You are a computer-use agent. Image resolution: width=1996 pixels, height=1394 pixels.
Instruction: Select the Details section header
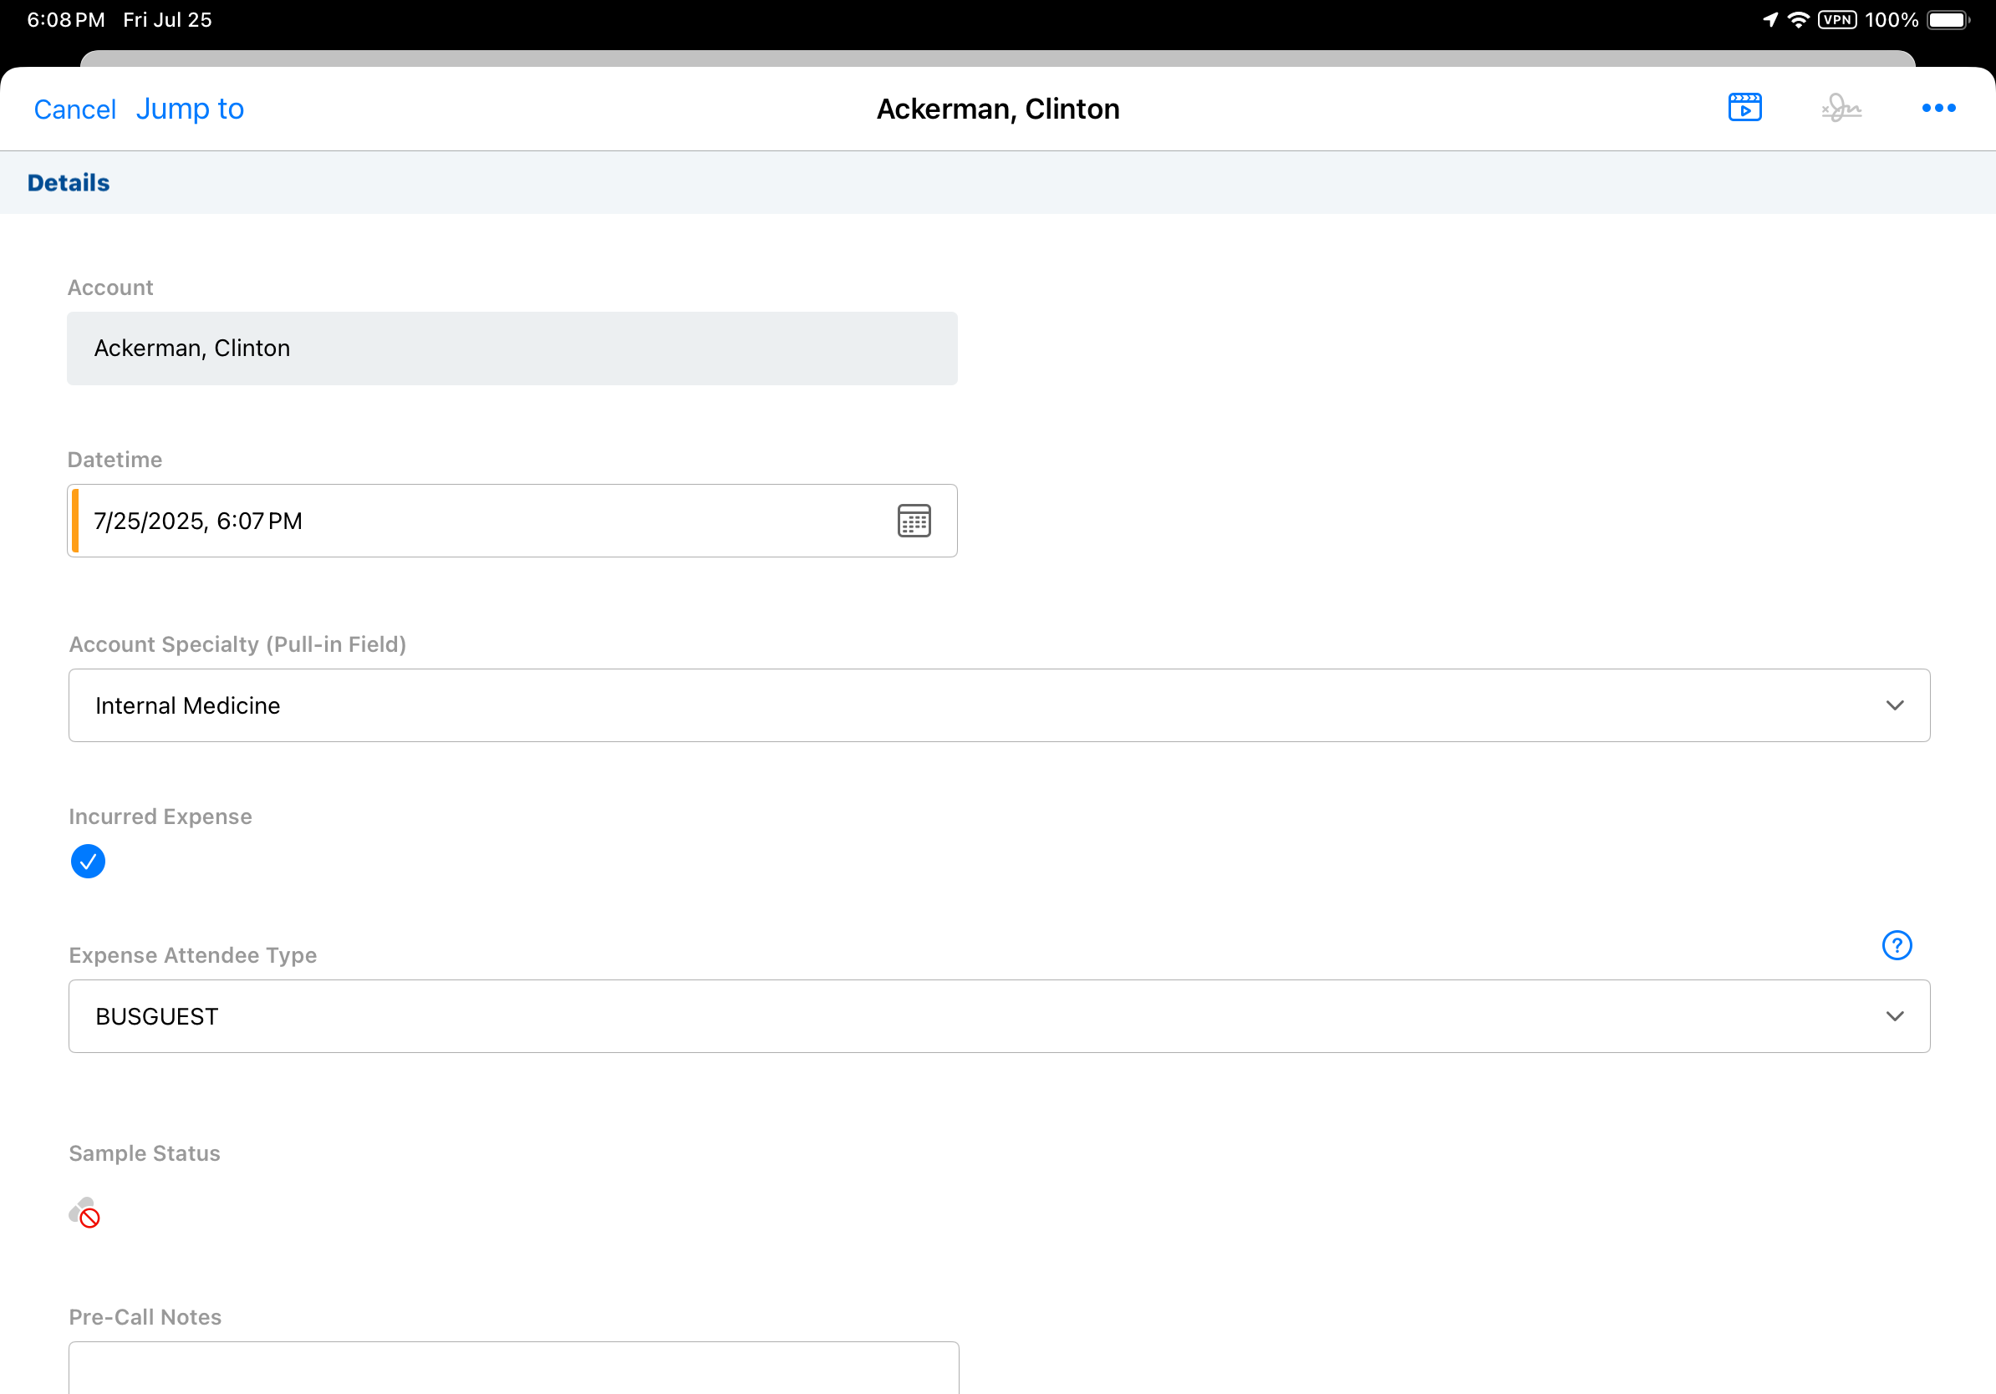[69, 182]
